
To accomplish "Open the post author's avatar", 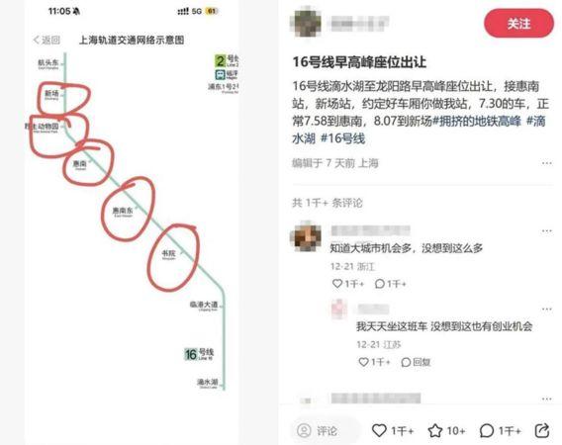I will [x=305, y=23].
